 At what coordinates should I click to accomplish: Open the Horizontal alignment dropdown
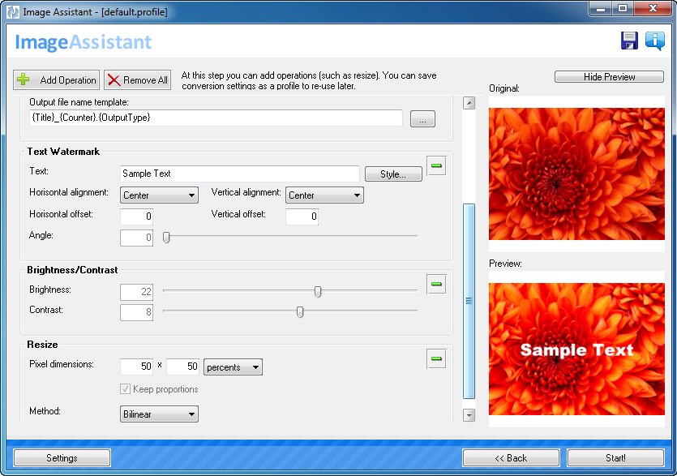(x=159, y=195)
